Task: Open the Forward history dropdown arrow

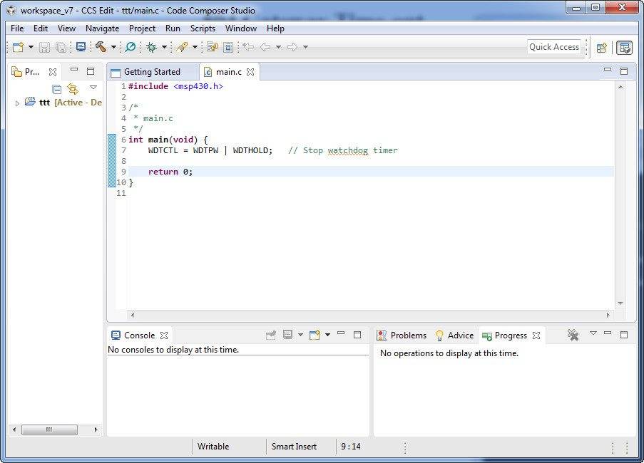Action: click(x=305, y=47)
